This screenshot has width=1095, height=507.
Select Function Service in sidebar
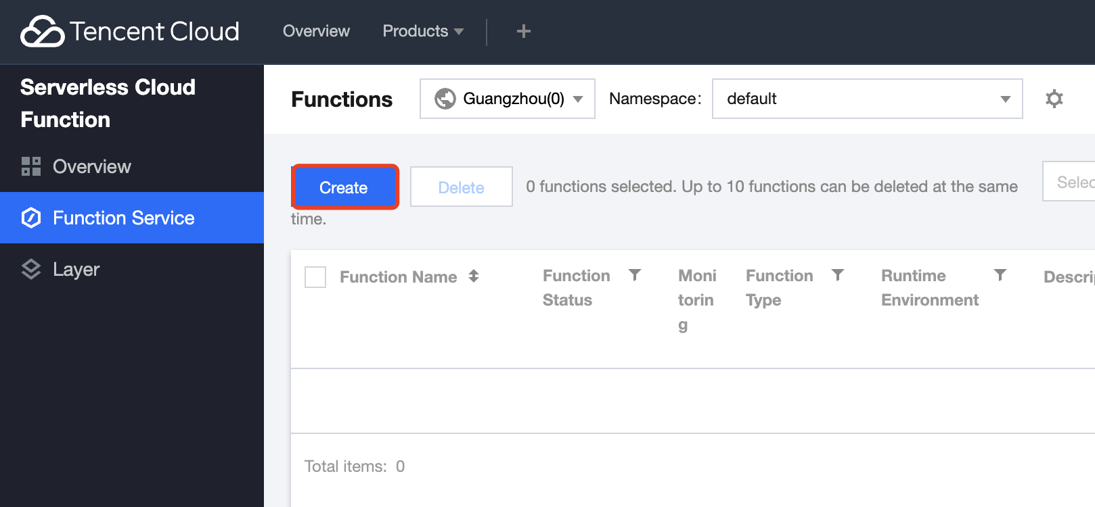click(123, 218)
